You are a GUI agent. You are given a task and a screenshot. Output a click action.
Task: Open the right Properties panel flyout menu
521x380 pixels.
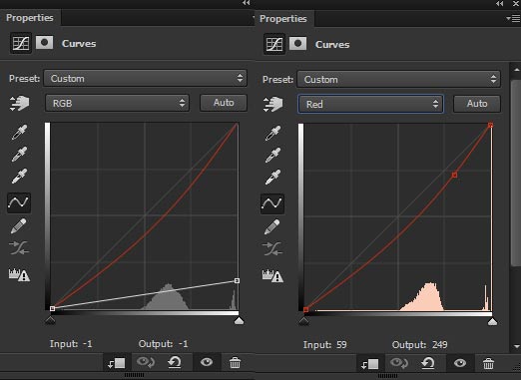click(513, 18)
